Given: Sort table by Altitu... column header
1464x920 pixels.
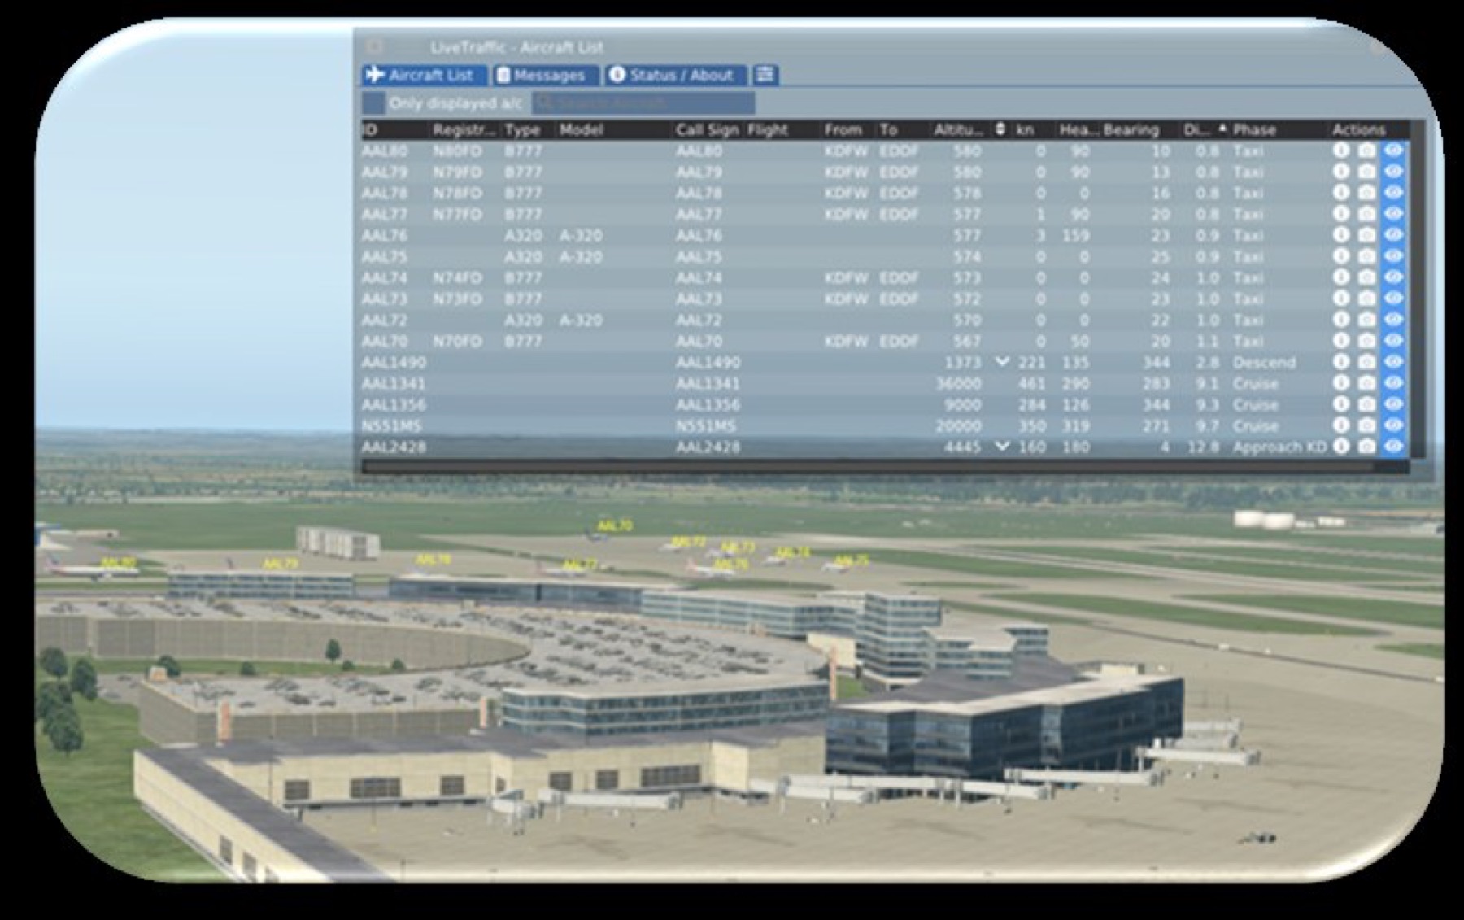Looking at the screenshot, I should (x=958, y=129).
